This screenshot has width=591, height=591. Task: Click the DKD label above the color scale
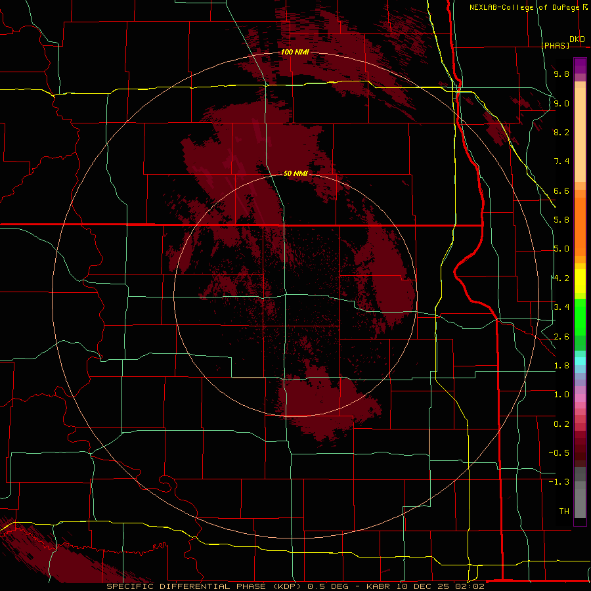click(x=577, y=39)
